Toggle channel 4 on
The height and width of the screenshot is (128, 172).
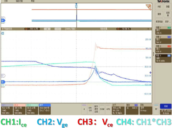pos(84,109)
